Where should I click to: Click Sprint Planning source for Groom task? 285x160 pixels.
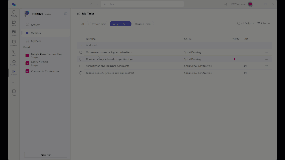click(x=192, y=52)
